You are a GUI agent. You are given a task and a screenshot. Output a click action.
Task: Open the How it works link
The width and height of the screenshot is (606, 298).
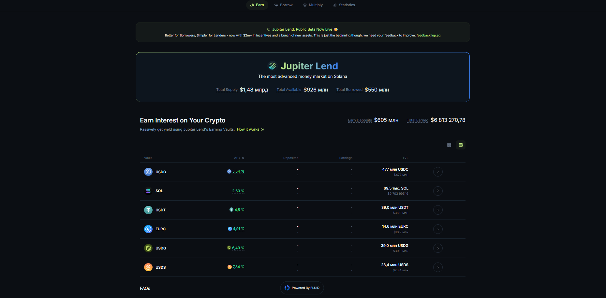coord(248,130)
